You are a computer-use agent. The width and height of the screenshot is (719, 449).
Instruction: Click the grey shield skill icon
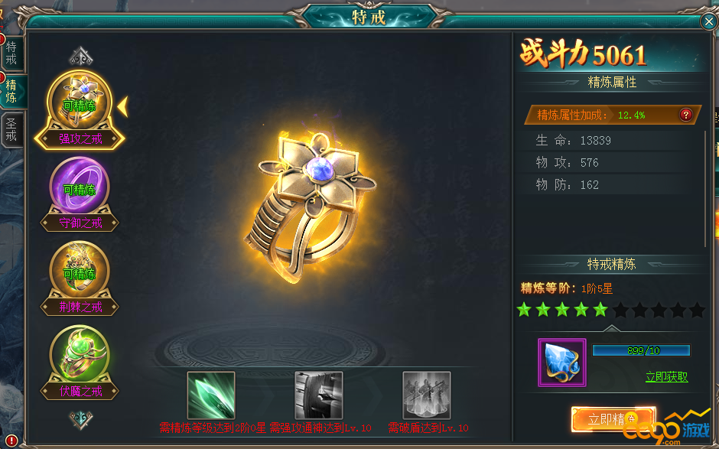click(319, 395)
